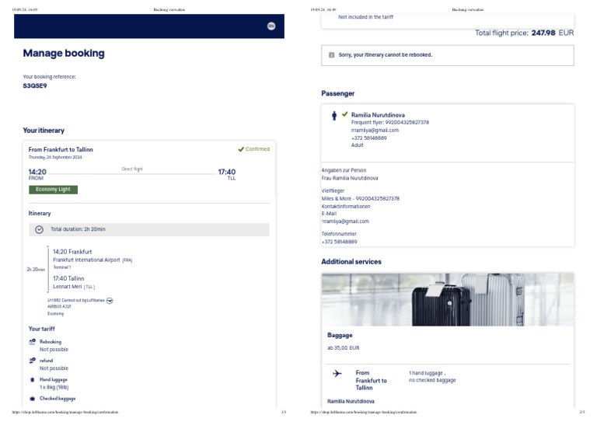Click the refund tariff icon

(x=33, y=361)
